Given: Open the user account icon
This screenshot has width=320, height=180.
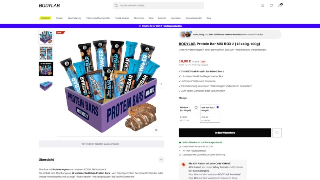Looking at the screenshot, I should (x=262, y=6).
